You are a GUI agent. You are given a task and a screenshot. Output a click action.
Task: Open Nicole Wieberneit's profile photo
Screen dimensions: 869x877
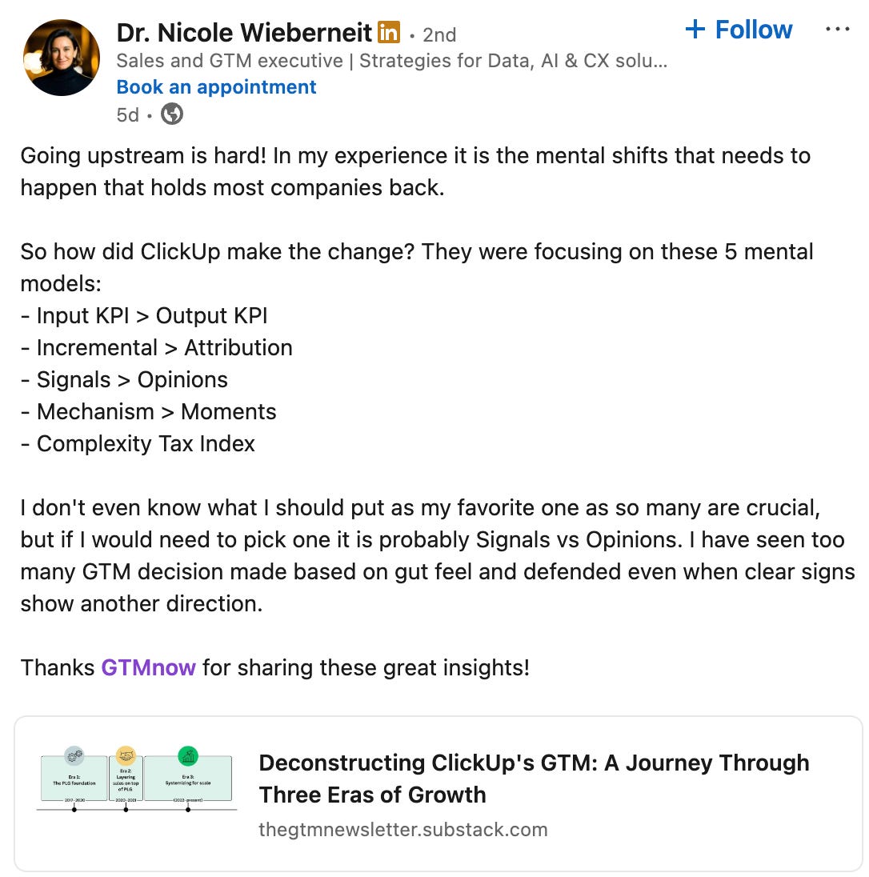62,58
